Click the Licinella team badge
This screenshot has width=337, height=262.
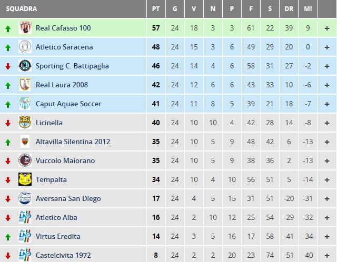tap(25, 123)
